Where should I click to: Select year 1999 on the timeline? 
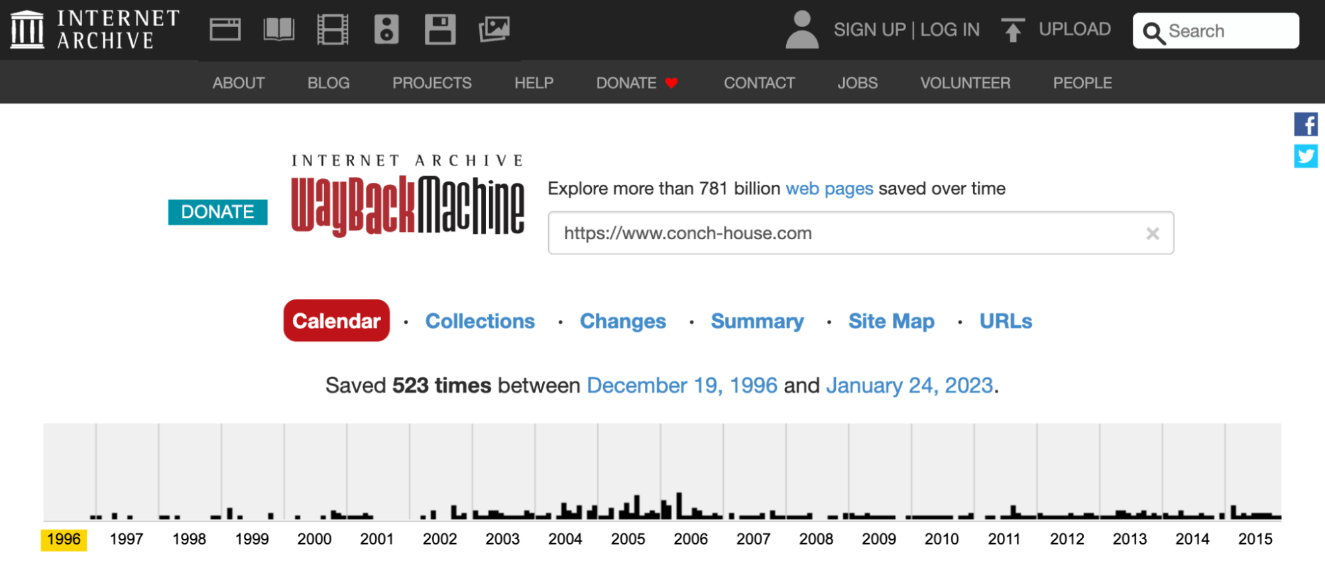click(x=252, y=539)
